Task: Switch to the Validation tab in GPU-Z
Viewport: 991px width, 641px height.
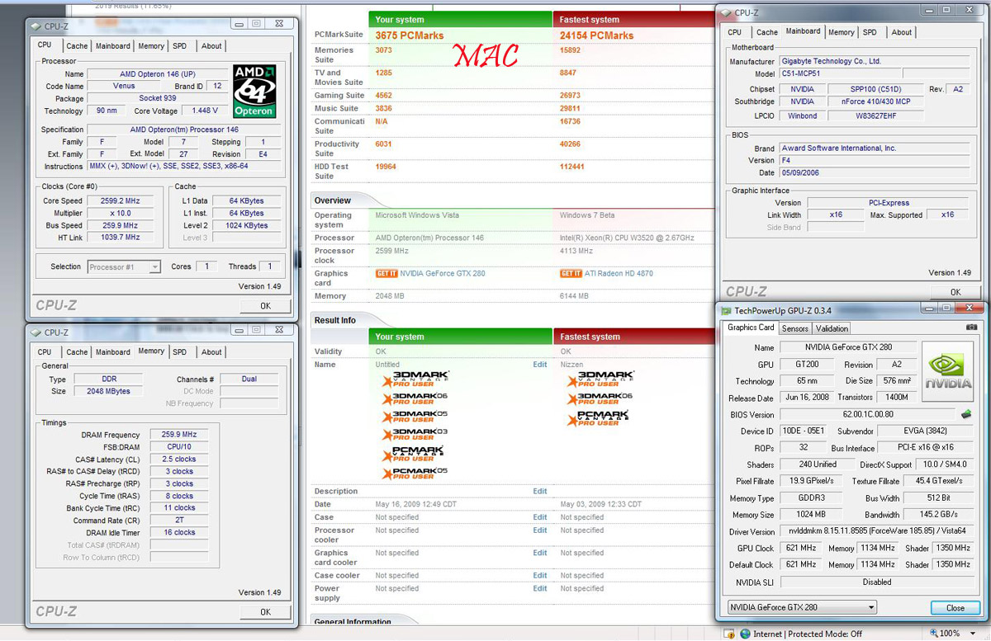Action: (x=832, y=329)
